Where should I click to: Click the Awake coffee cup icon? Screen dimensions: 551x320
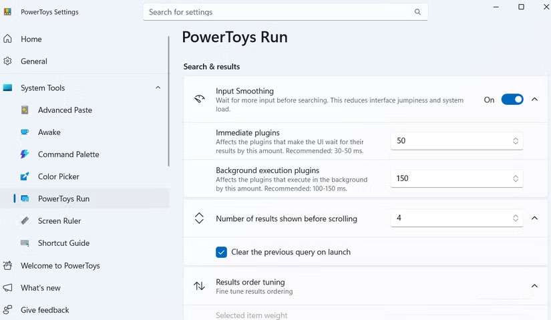pos(25,132)
